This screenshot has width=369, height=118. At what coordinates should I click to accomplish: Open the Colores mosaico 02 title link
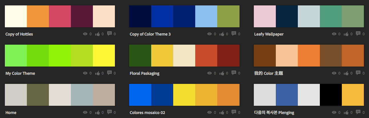[x=147, y=113]
